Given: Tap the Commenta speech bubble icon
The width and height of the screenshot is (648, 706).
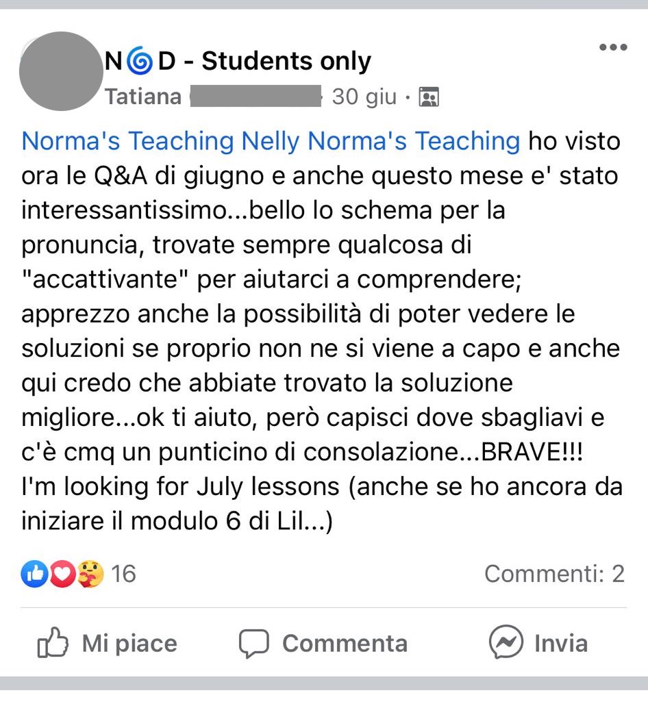Looking at the screenshot, I should tap(254, 644).
